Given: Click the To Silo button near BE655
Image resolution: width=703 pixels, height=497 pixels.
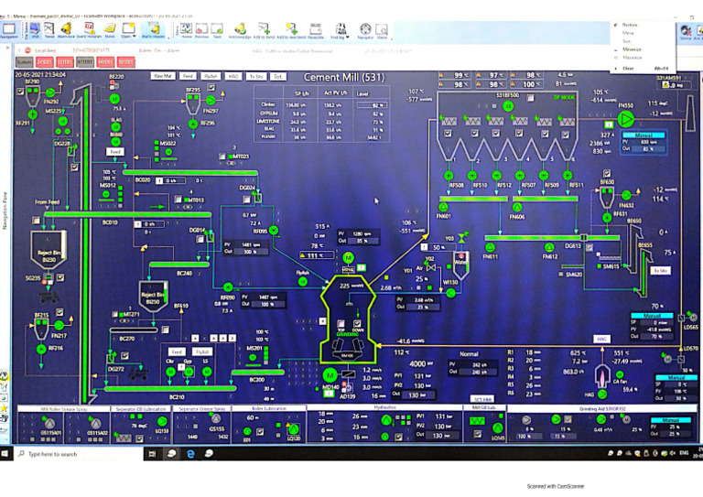Looking at the screenshot, I should coord(660,270).
